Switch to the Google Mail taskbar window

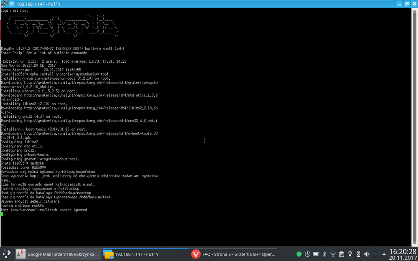pos(59,254)
